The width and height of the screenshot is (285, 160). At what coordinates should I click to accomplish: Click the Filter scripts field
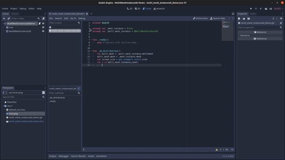pos(65,23)
